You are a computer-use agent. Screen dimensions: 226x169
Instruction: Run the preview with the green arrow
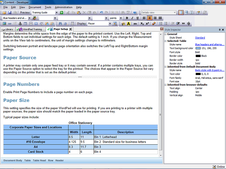pos(61,13)
